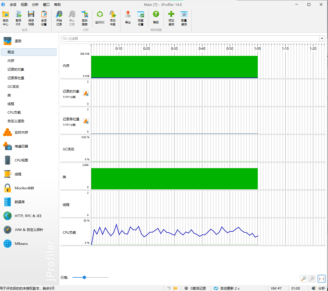The image size is (328, 291).
Task: Toggle scale-to-fit window
Action: [322, 279]
